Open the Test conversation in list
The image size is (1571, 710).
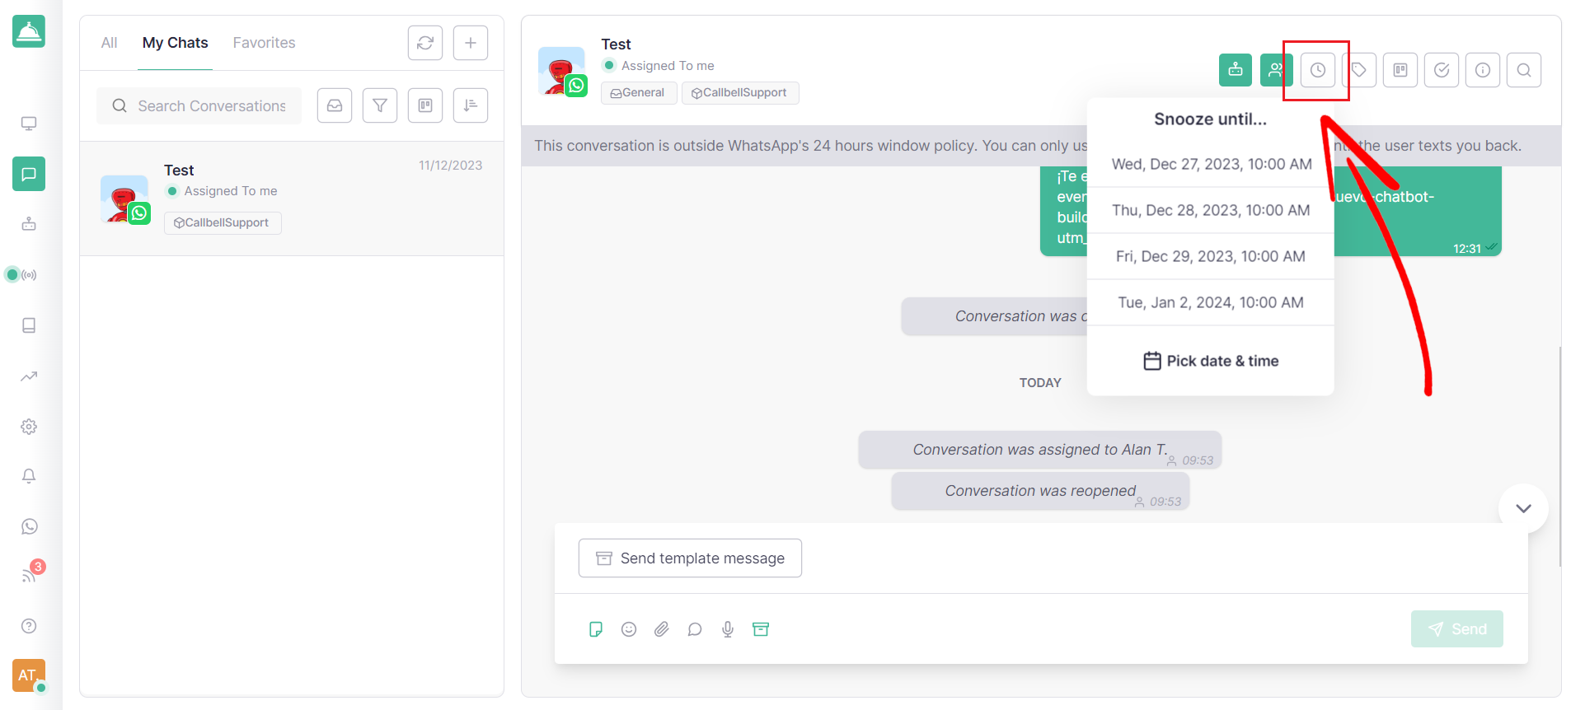point(292,199)
